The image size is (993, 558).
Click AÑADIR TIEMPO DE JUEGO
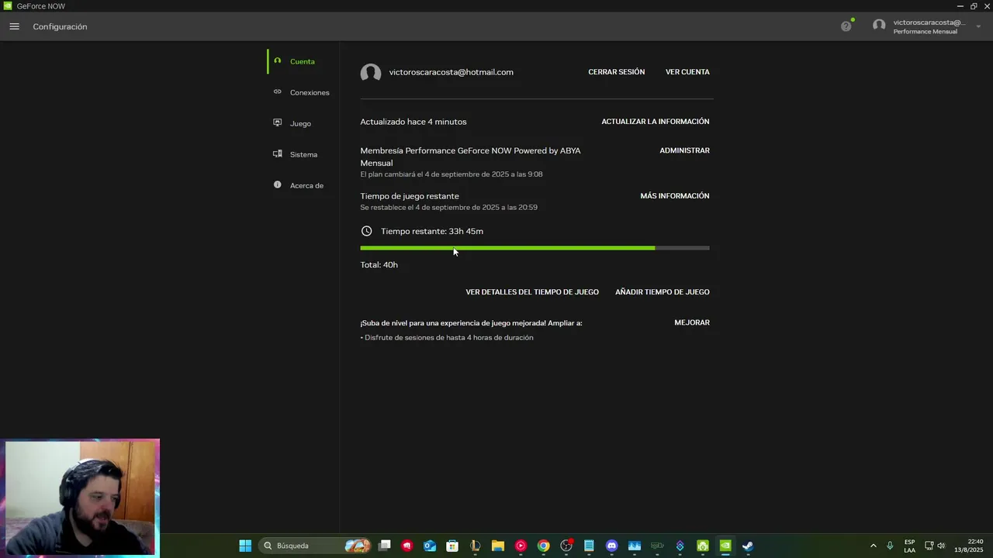[663, 292]
